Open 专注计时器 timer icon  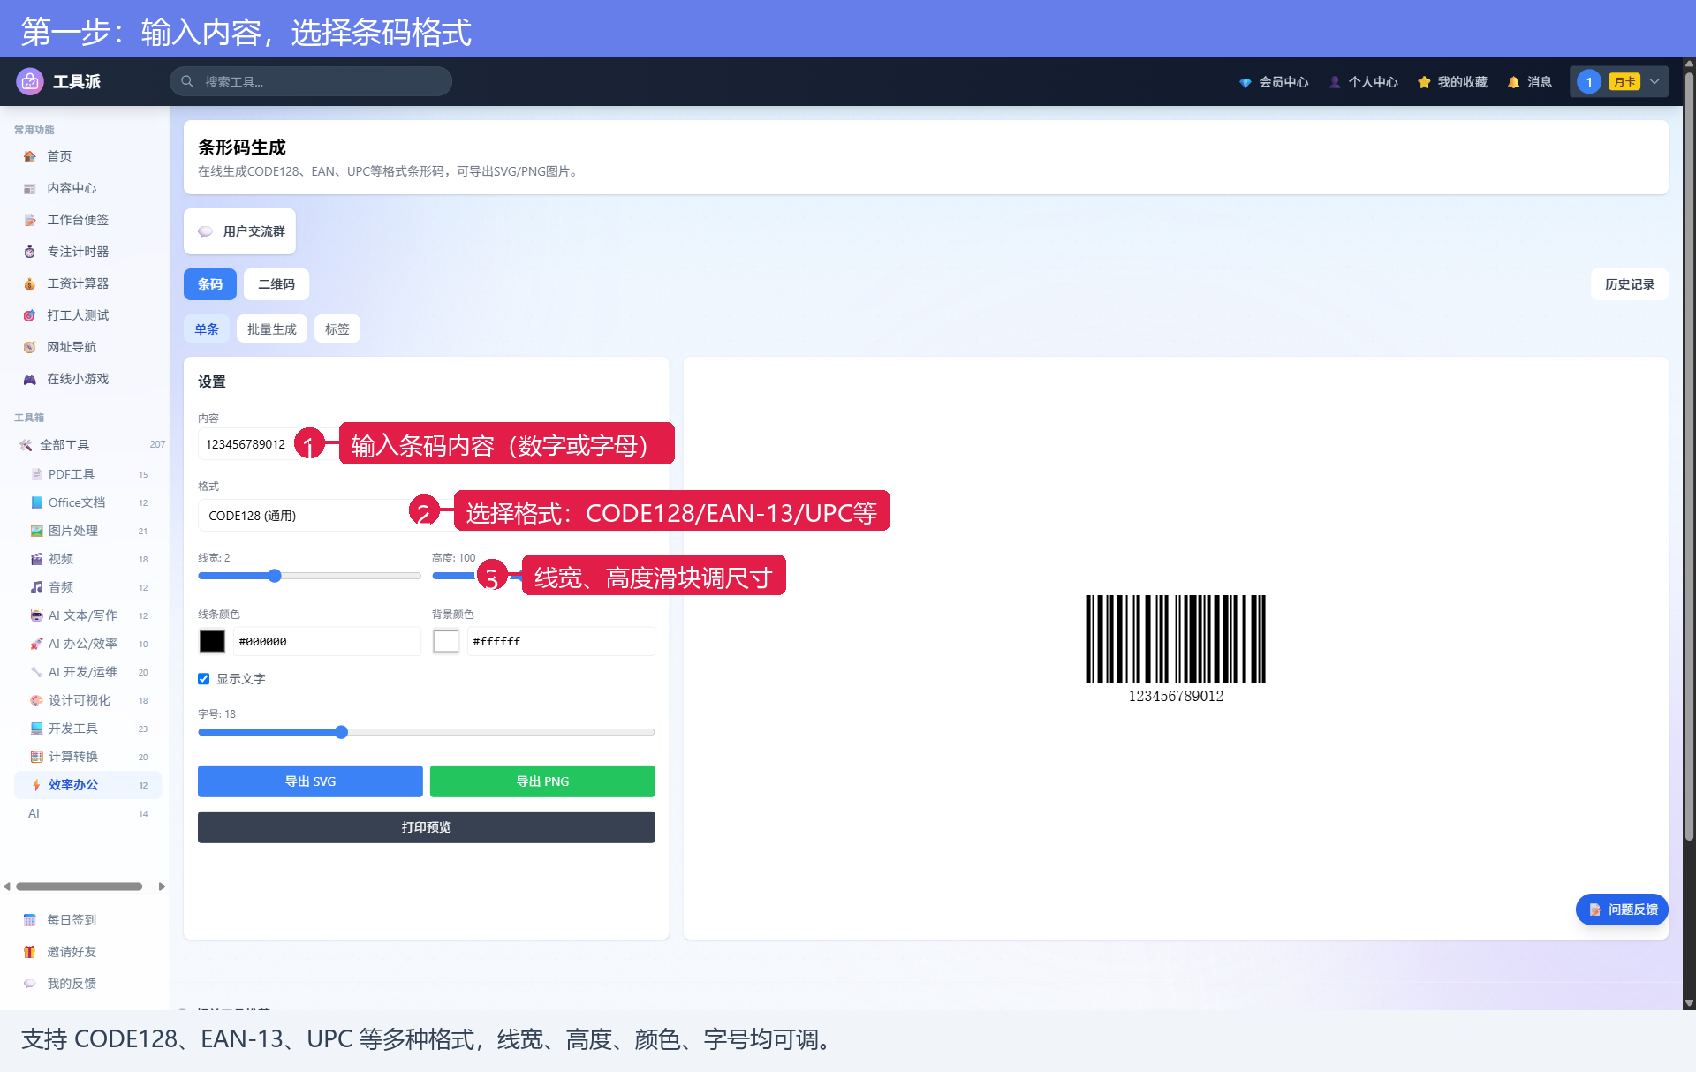click(30, 252)
